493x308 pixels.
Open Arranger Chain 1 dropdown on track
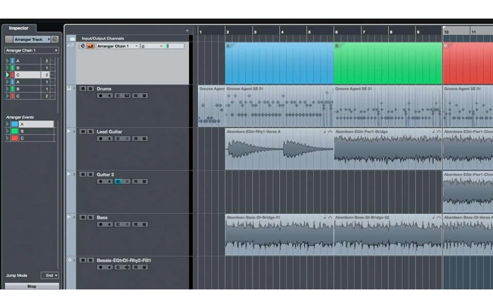118,46
